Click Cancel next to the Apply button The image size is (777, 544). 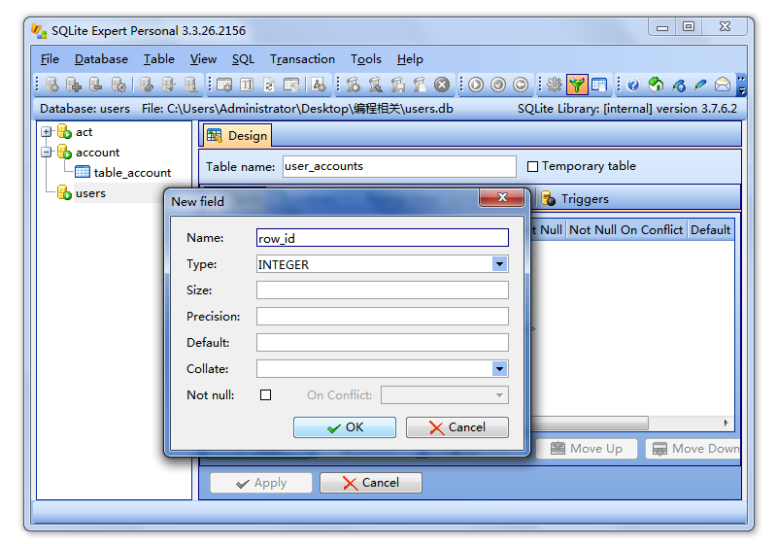pyautogui.click(x=371, y=483)
